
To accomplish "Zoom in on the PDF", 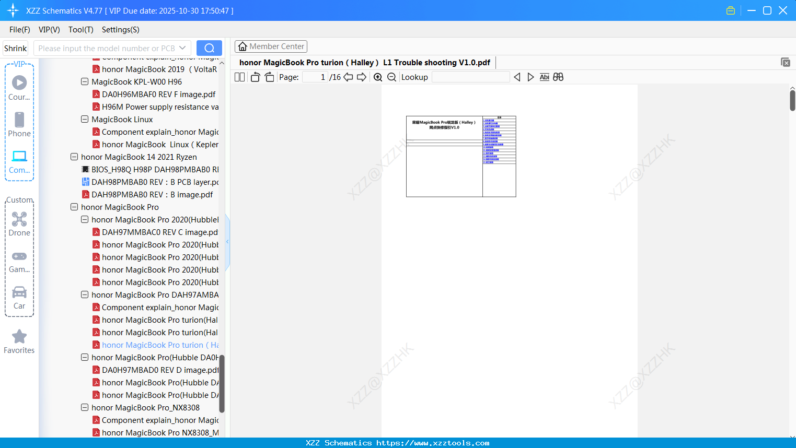I will [x=378, y=77].
